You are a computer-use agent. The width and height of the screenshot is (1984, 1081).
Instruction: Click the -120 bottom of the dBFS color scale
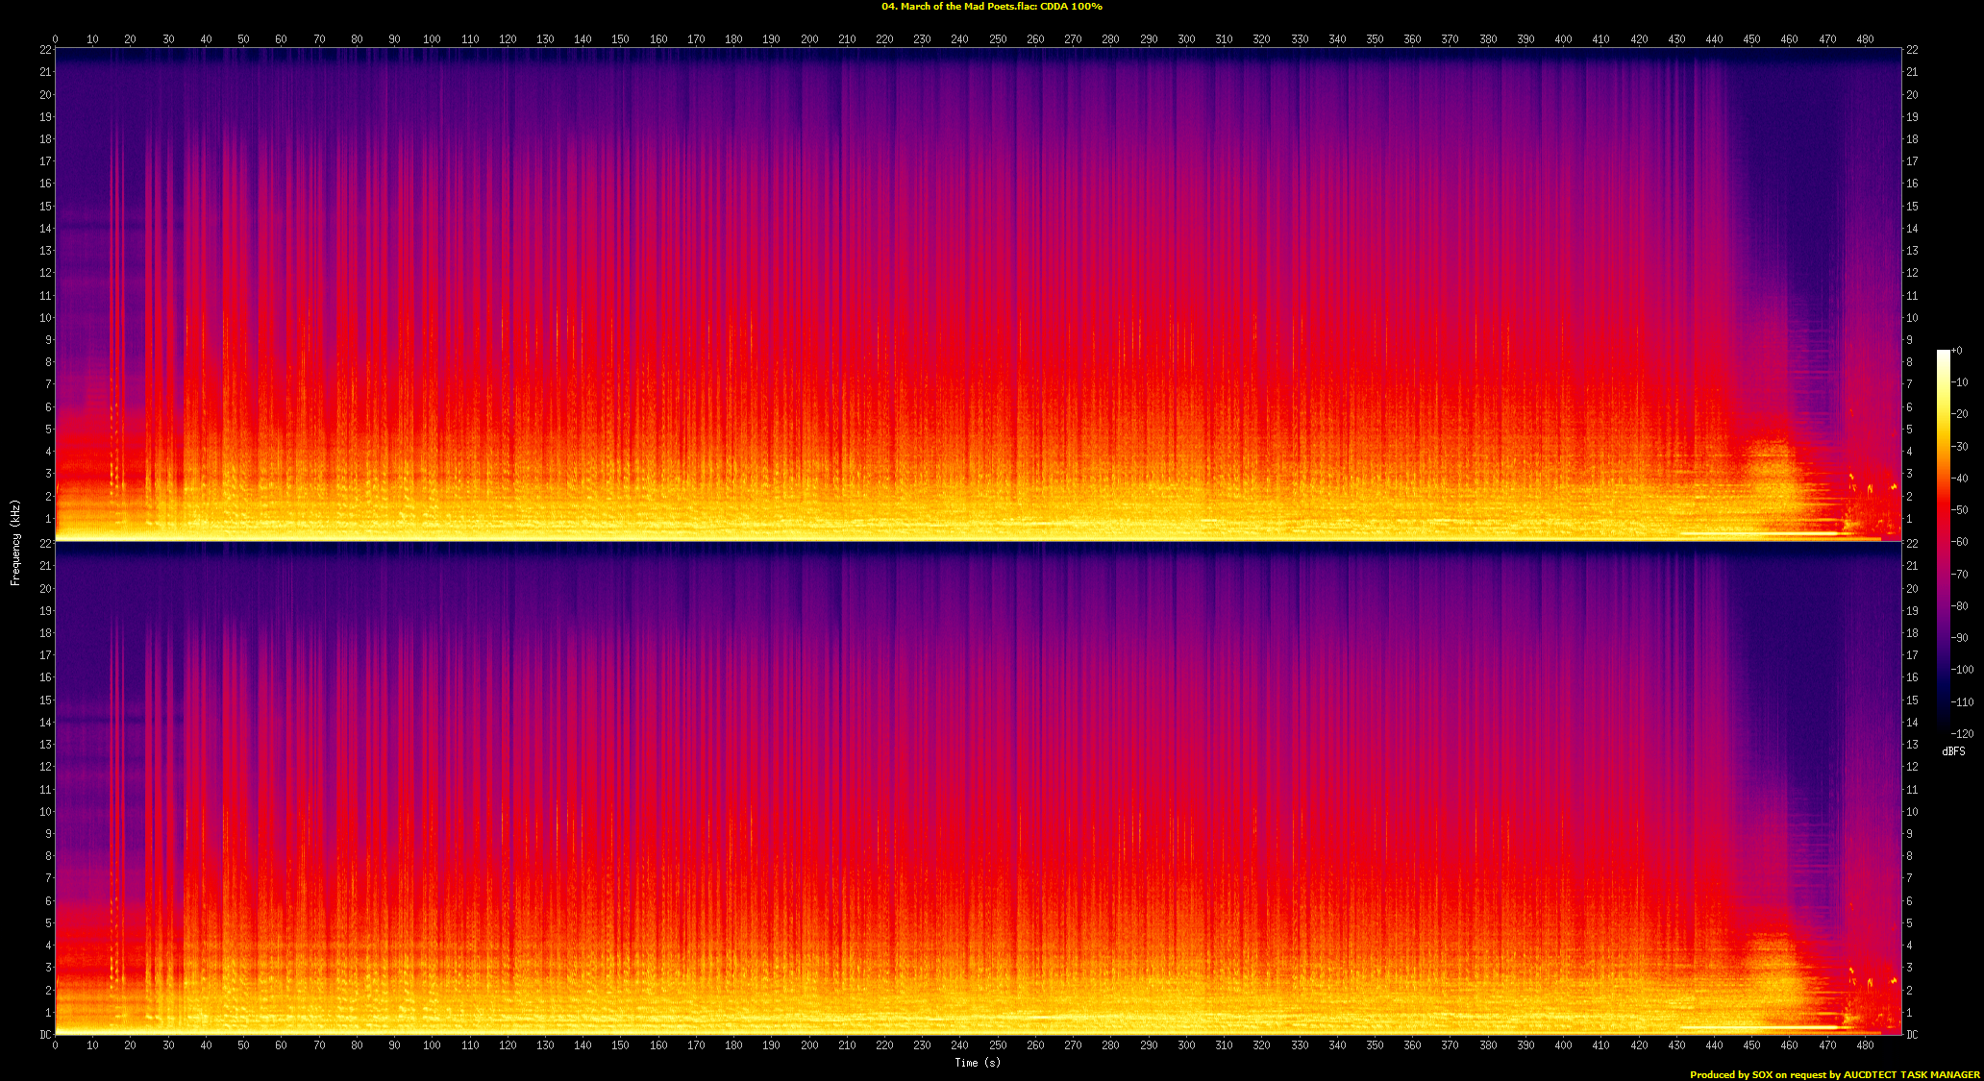click(1962, 733)
